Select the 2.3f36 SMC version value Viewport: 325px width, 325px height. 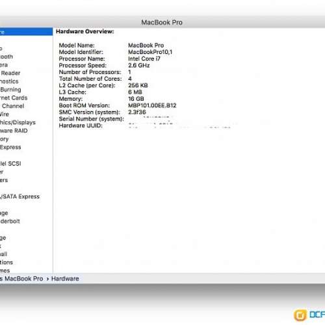pos(137,112)
